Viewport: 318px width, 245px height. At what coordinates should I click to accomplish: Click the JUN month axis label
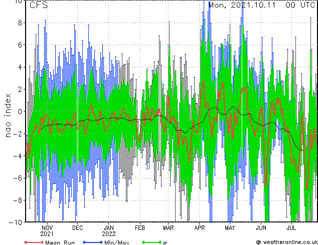tap(261, 228)
